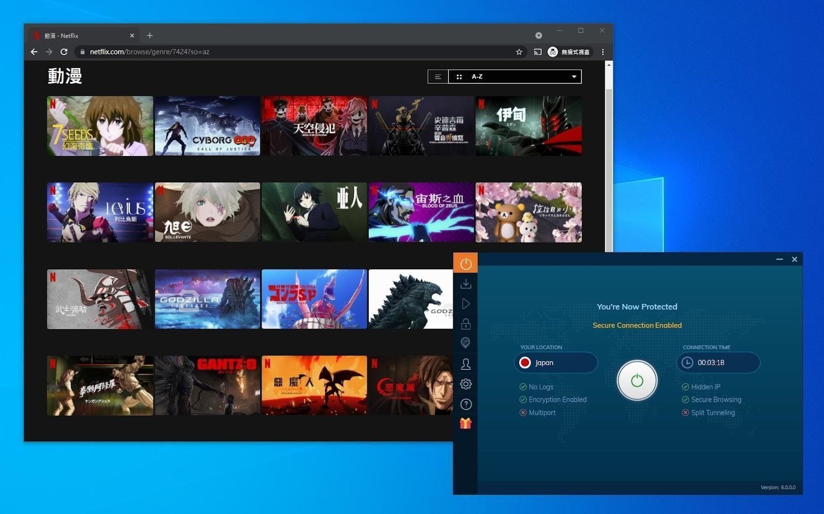Click the Split Tunneling status item
This screenshot has width=824, height=514.
click(709, 413)
